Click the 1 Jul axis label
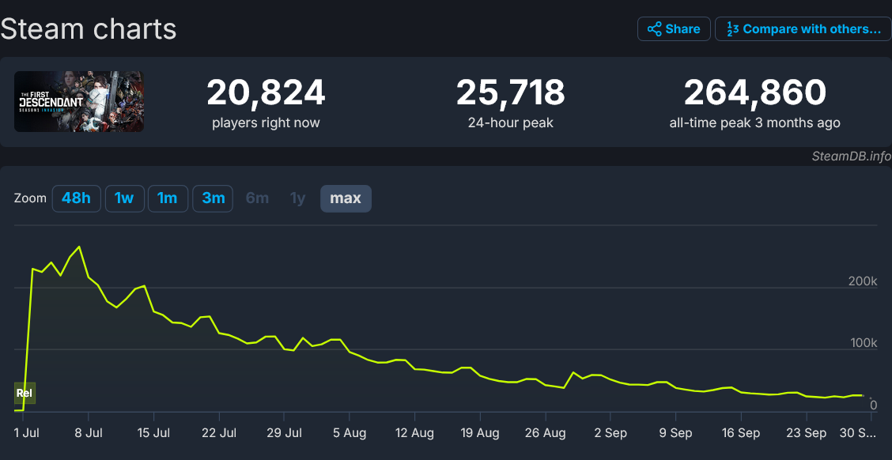Image resolution: width=892 pixels, height=460 pixels. (x=26, y=433)
